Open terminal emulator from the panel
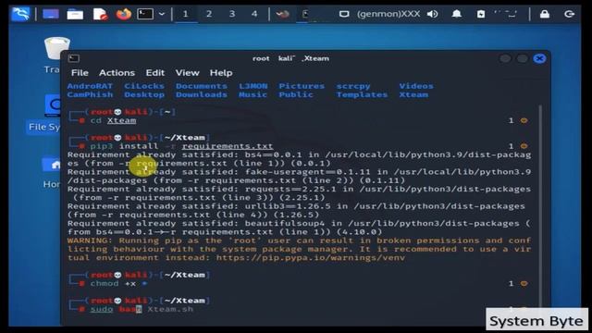 click(x=145, y=15)
